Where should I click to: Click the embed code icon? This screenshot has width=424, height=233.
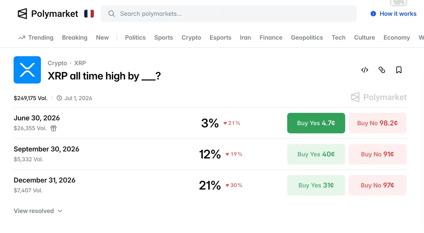pyautogui.click(x=365, y=70)
